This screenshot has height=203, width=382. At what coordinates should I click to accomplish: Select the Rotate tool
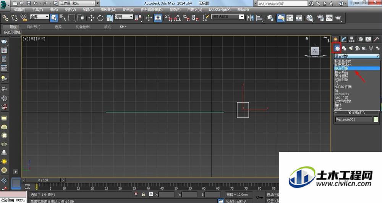[100, 18]
